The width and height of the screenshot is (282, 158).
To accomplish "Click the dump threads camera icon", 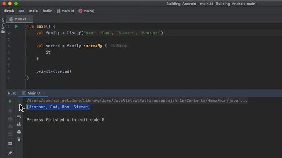I will click(10, 118).
